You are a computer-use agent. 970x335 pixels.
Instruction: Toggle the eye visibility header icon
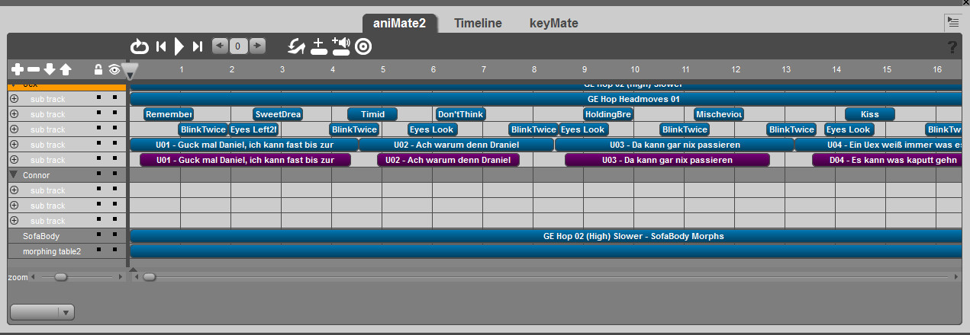114,69
